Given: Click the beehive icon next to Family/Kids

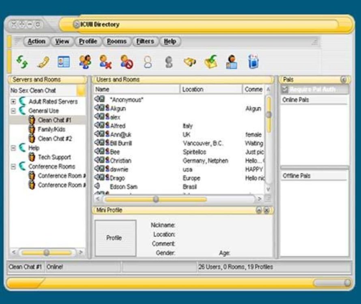Looking at the screenshot, I should coord(32,129).
